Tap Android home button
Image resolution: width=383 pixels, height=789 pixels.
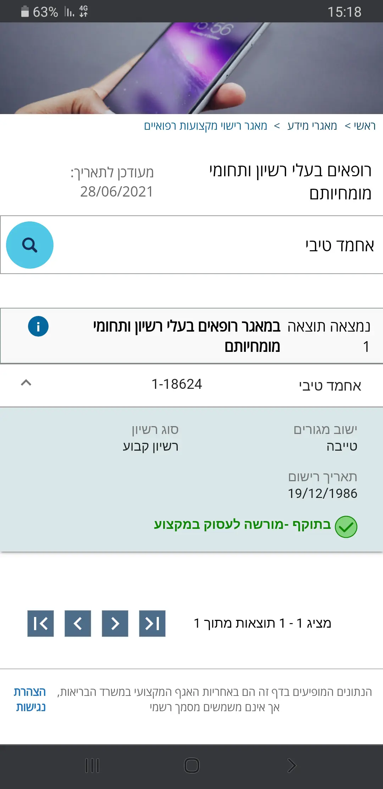pyautogui.click(x=192, y=766)
